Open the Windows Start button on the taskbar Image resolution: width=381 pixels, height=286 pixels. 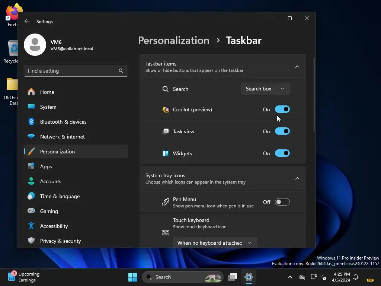(133, 277)
